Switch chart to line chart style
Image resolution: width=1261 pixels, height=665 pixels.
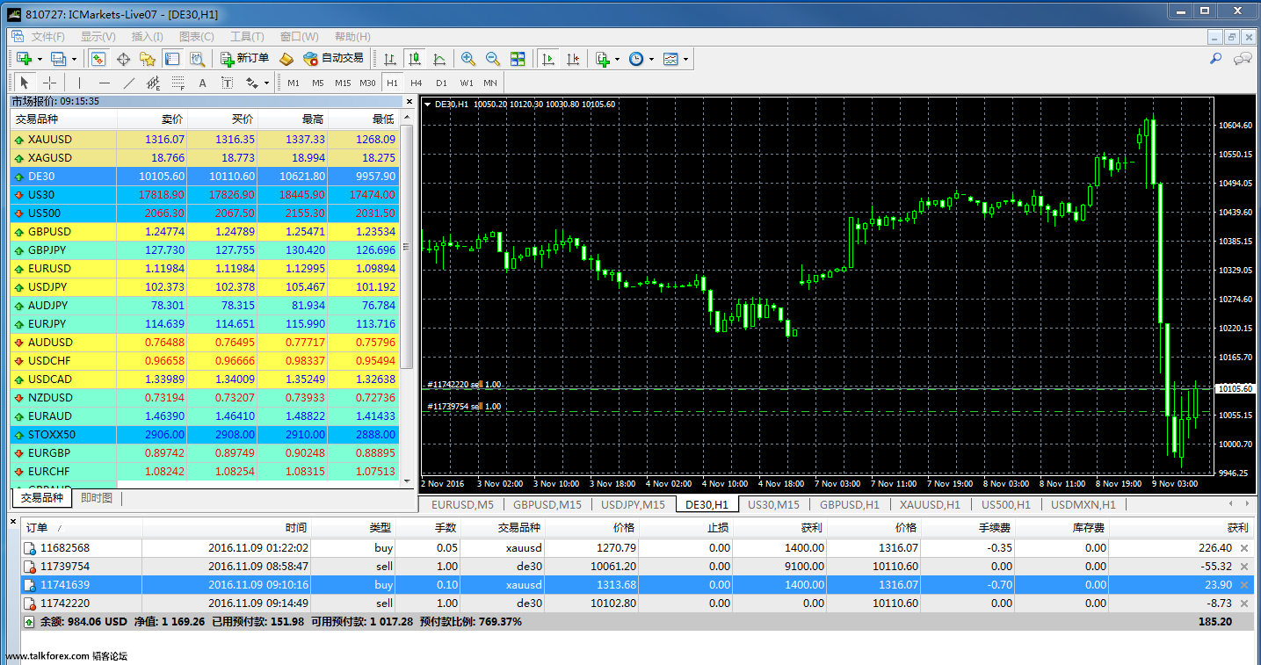coord(438,59)
